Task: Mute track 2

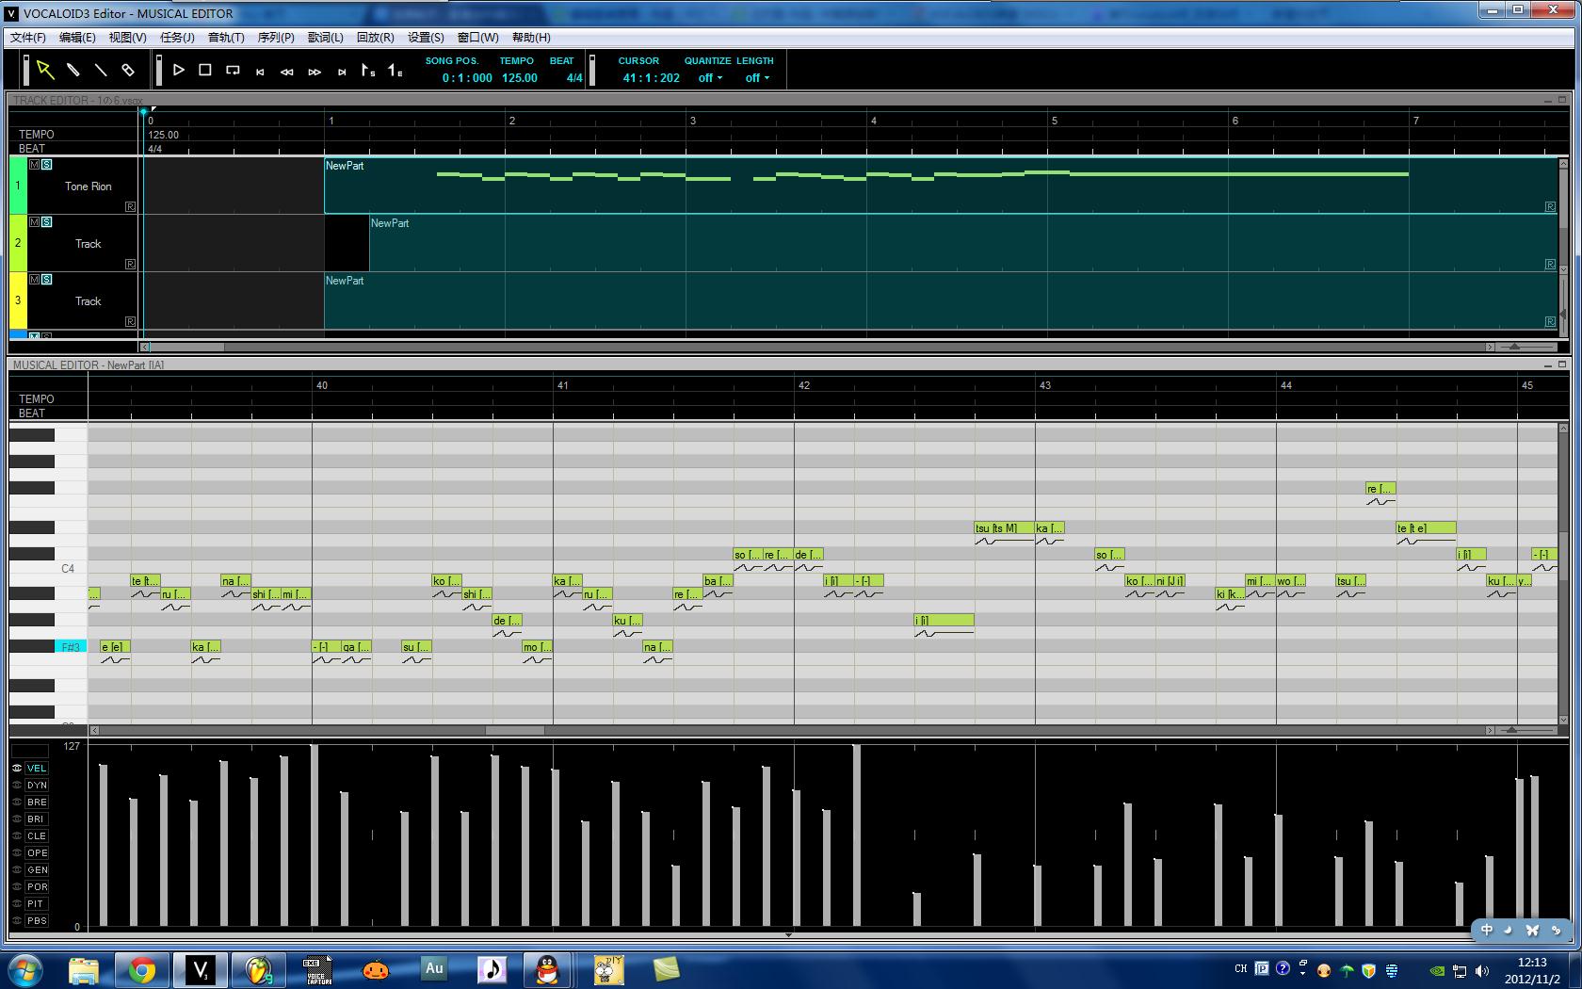Action: (35, 221)
